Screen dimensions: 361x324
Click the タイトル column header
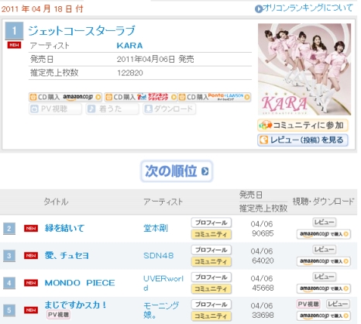click(56, 202)
